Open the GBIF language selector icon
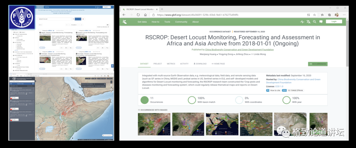 click(308, 22)
